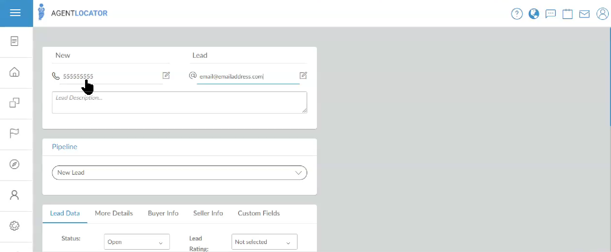Image resolution: width=611 pixels, height=252 pixels.
Task: Open the settings gear in sidebar
Action: pyautogui.click(x=14, y=226)
